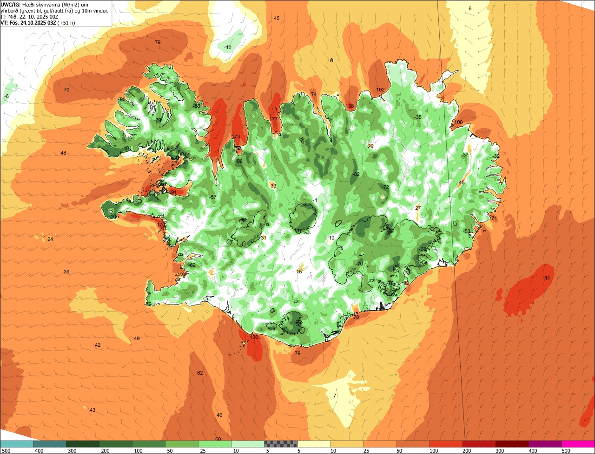The width and height of the screenshot is (595, 454).
Task: Click the map value "-1" in central highlands
Action: pos(315,200)
